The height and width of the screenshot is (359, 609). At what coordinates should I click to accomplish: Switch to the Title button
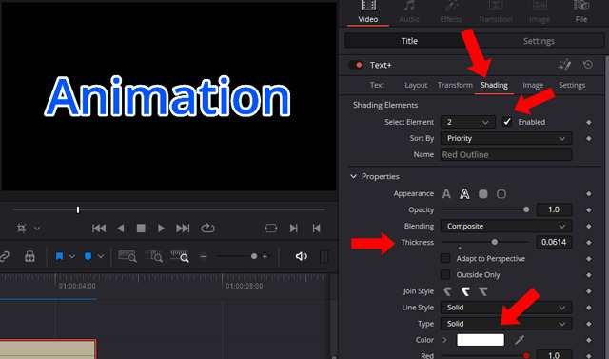pyautogui.click(x=409, y=41)
